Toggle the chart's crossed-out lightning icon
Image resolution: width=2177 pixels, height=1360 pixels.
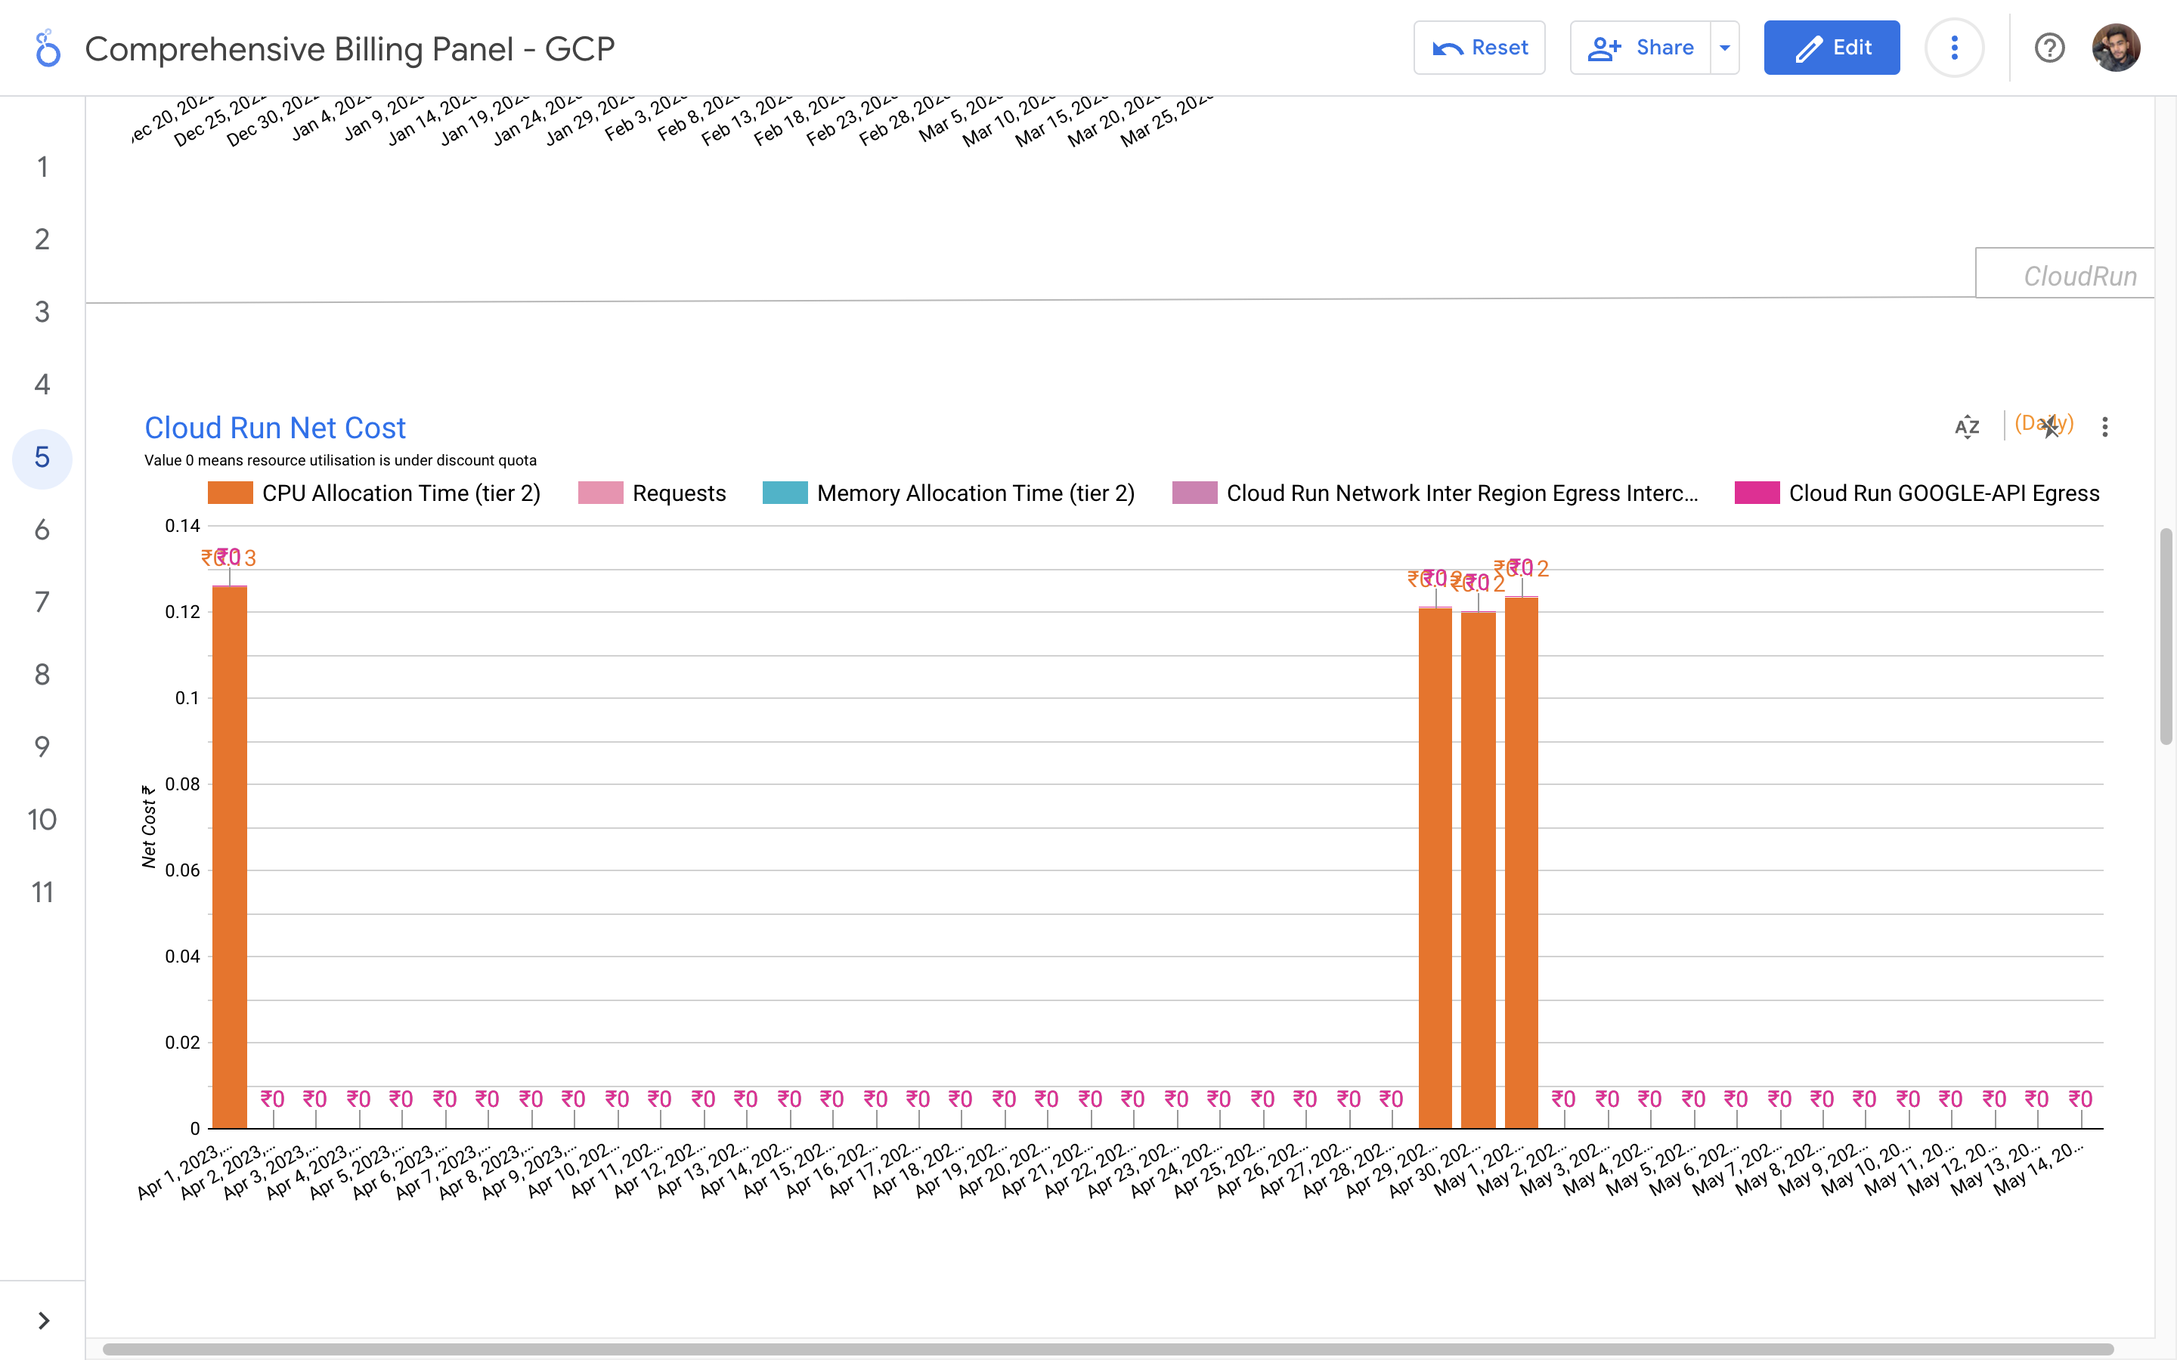coord(2050,426)
